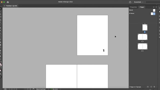The height and width of the screenshot is (90, 160).
Task: Open the preflight profile dropdown arrow
Action: [x=48, y=89]
